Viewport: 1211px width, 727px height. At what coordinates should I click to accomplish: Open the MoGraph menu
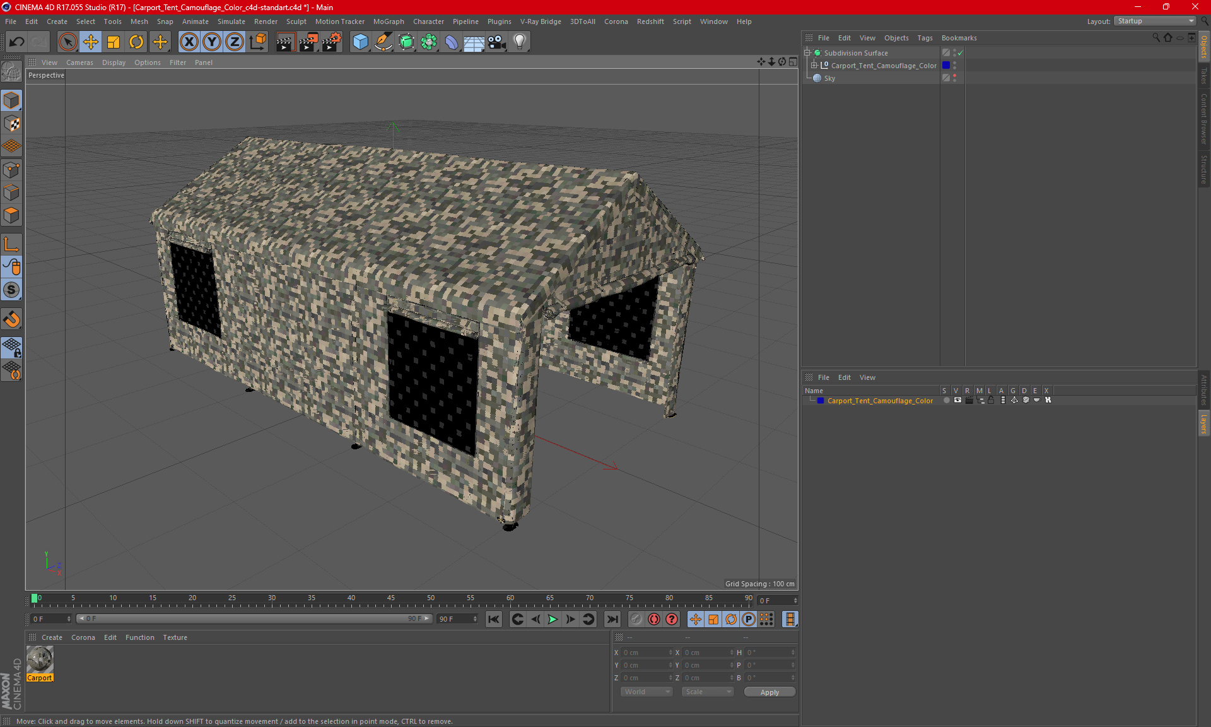tap(389, 21)
